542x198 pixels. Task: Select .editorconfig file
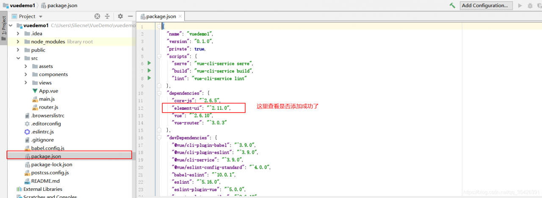tap(46, 124)
